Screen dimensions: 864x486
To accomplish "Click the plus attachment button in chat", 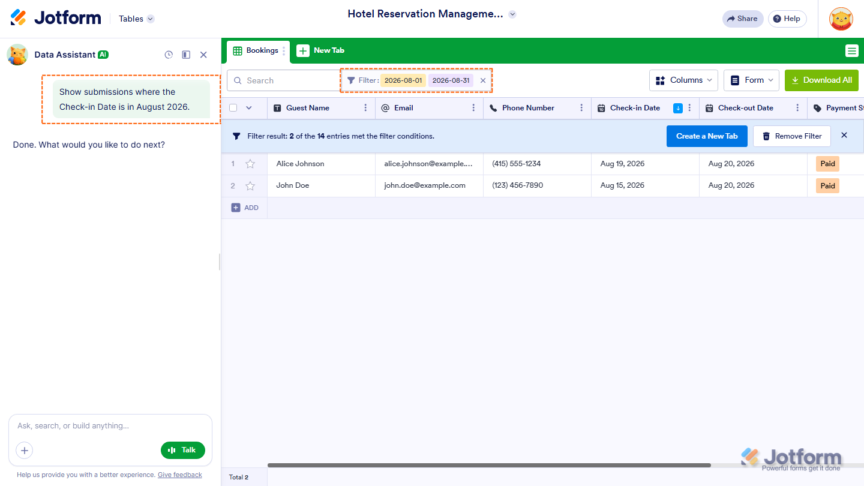I will (x=24, y=450).
